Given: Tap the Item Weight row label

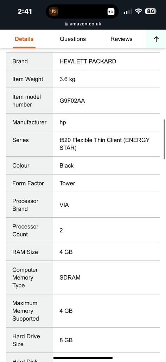Looking at the screenshot, I should [28, 79].
